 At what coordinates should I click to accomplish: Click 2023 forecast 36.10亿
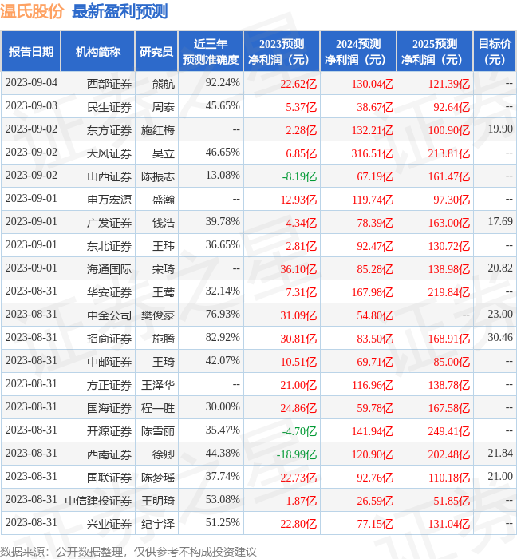[x=298, y=269]
